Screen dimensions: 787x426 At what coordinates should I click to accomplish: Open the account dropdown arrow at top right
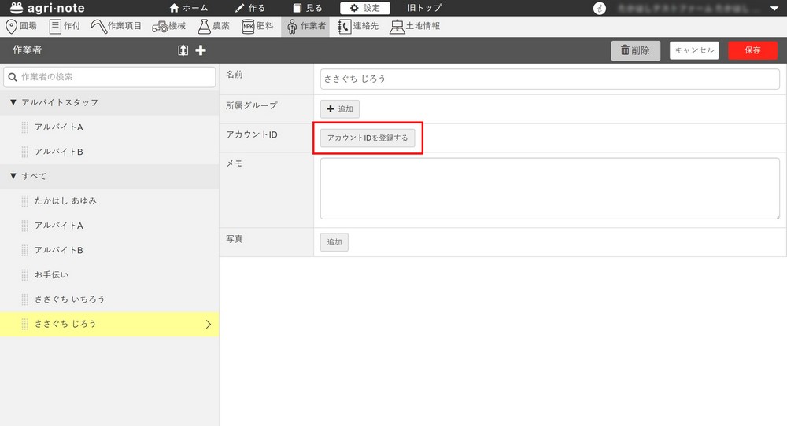pos(773,9)
